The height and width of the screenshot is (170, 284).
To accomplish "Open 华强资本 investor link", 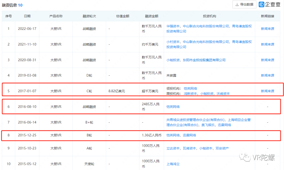I will pos(173,26).
